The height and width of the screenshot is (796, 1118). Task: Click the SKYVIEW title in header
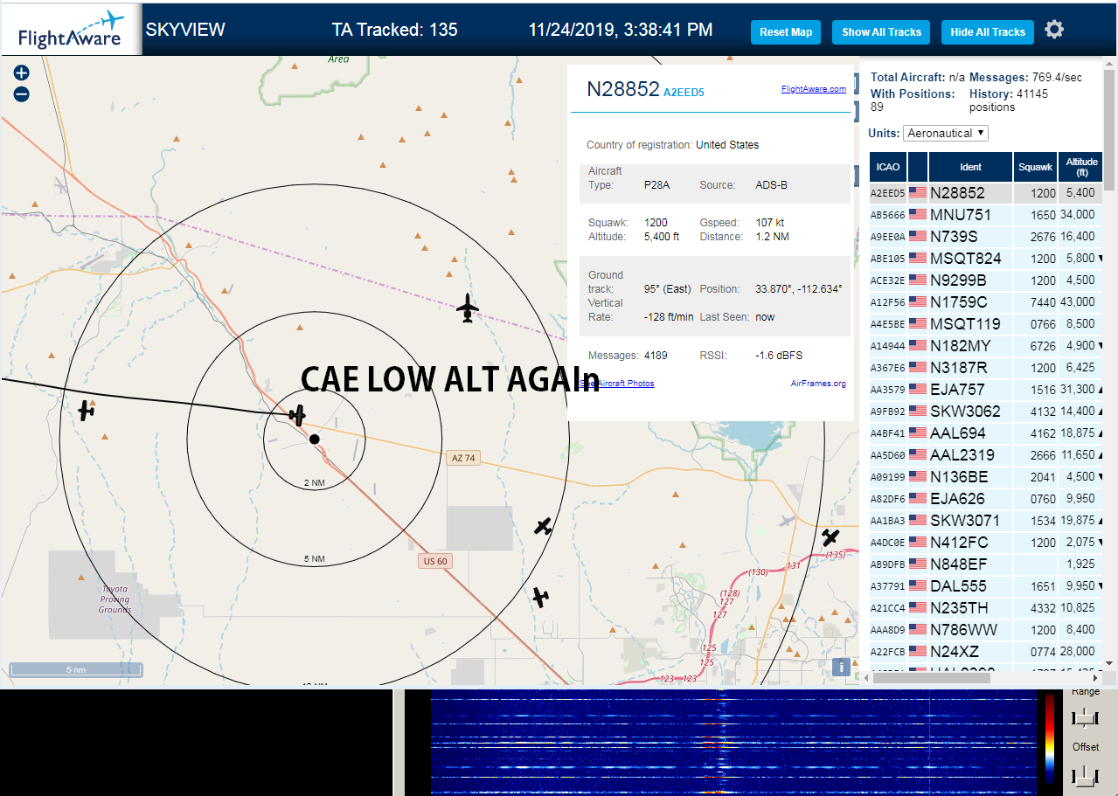185,30
